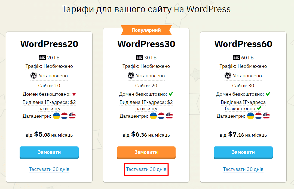Screen dimensions: 294x189
Task: Click the 'Сайти: 30' text
Action: (243, 86)
